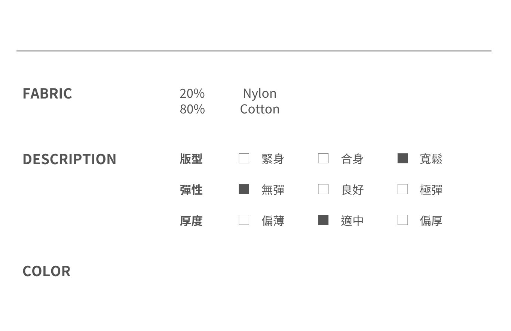Click the 厚度 row label

[191, 221]
